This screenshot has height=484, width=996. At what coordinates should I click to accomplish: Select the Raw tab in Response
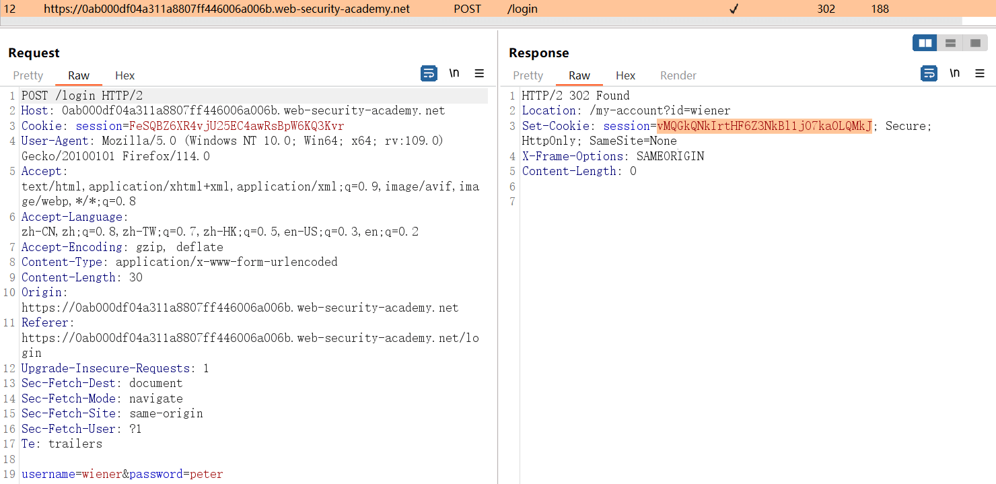[x=579, y=75]
